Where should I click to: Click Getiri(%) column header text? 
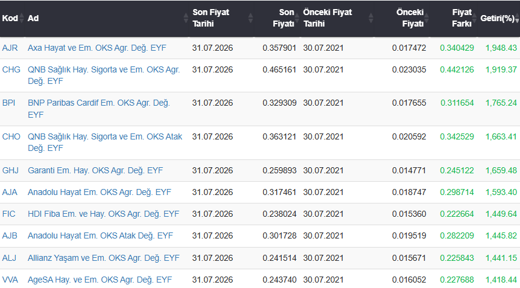498,18
